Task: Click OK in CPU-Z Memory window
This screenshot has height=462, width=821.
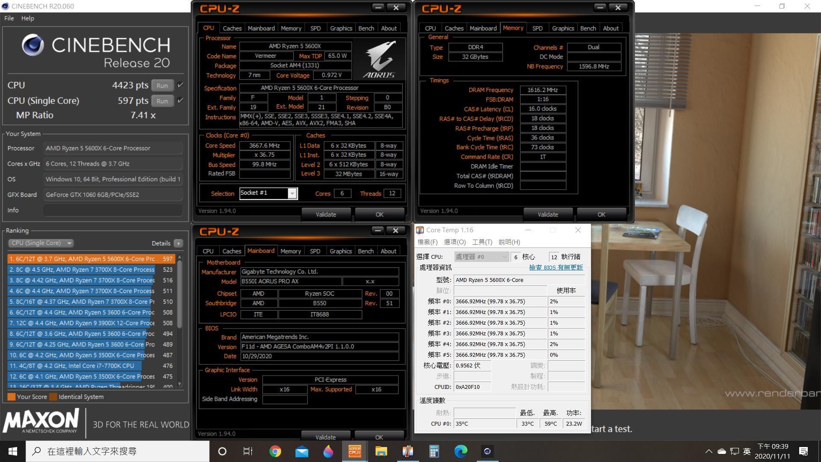Action: tap(601, 214)
